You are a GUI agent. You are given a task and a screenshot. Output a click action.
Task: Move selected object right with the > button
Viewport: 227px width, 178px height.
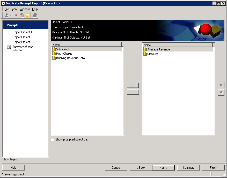click(x=133, y=85)
